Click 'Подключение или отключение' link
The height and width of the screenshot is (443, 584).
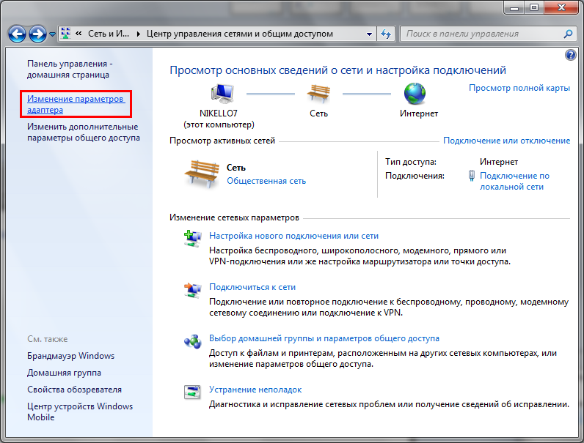[506, 141]
